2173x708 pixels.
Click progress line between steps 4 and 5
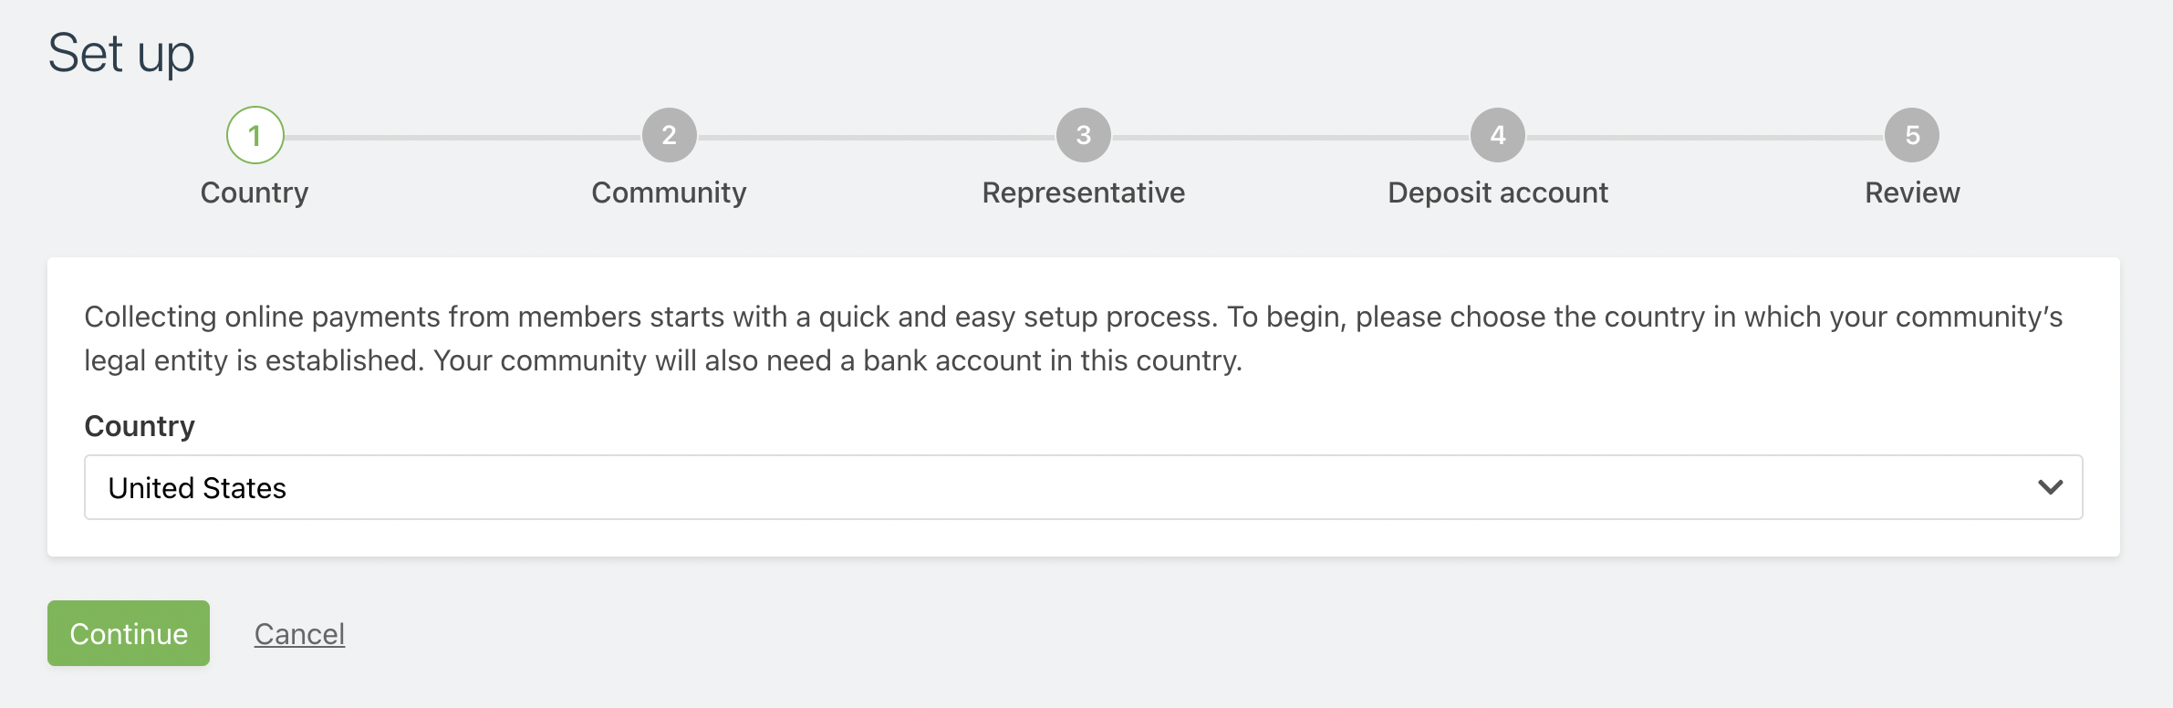pos(1705,137)
